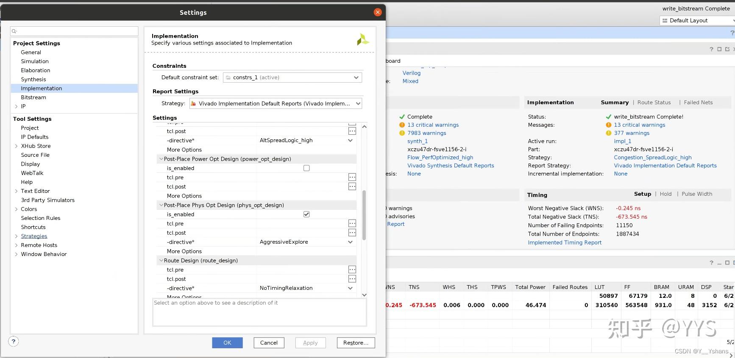735x358 pixels.
Task: Collapse Route Design section
Action: (x=161, y=261)
